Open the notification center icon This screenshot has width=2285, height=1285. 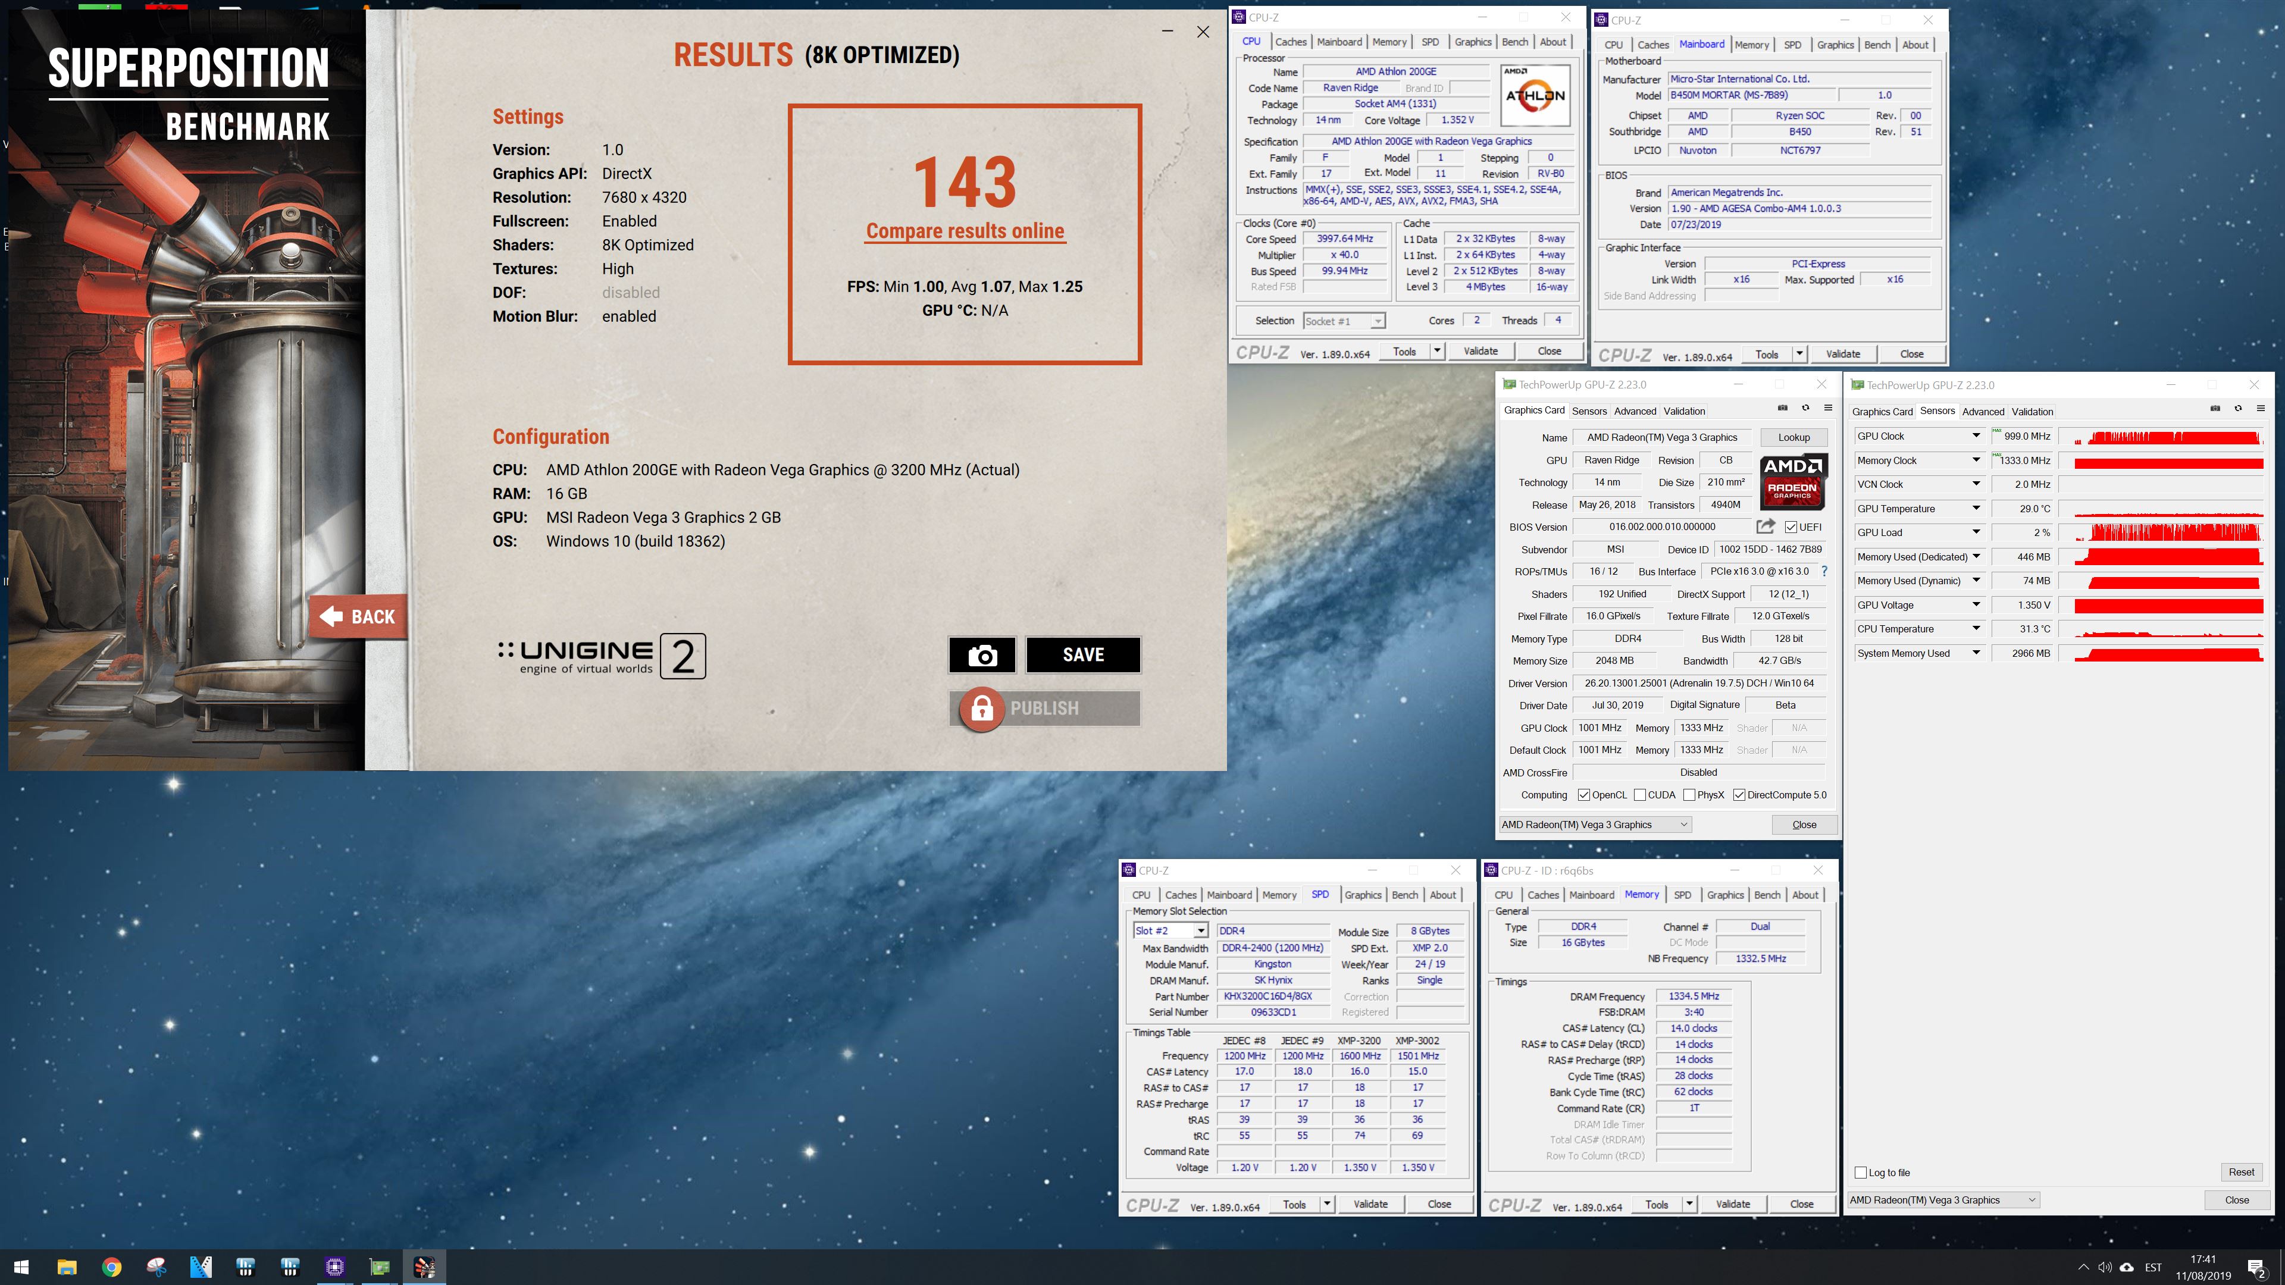click(x=2256, y=1268)
